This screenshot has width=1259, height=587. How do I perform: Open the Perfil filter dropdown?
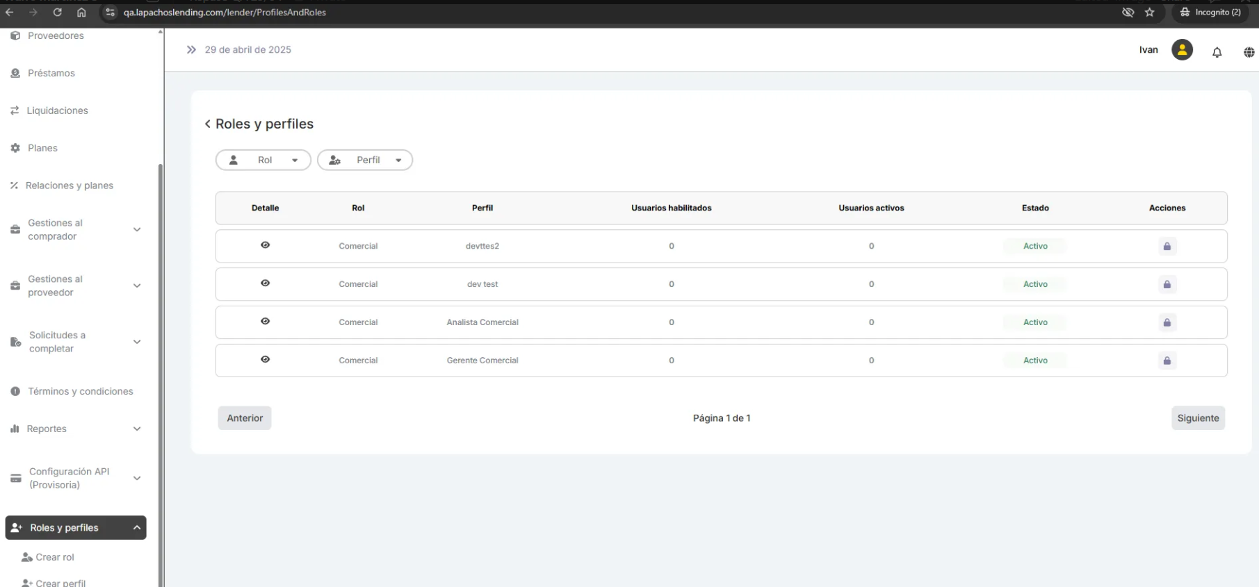tap(365, 160)
